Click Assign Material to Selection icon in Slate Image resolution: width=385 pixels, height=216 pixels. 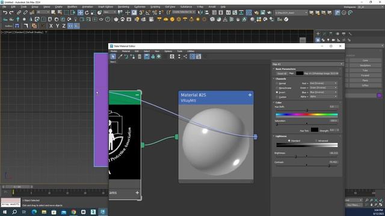(x=133, y=56)
